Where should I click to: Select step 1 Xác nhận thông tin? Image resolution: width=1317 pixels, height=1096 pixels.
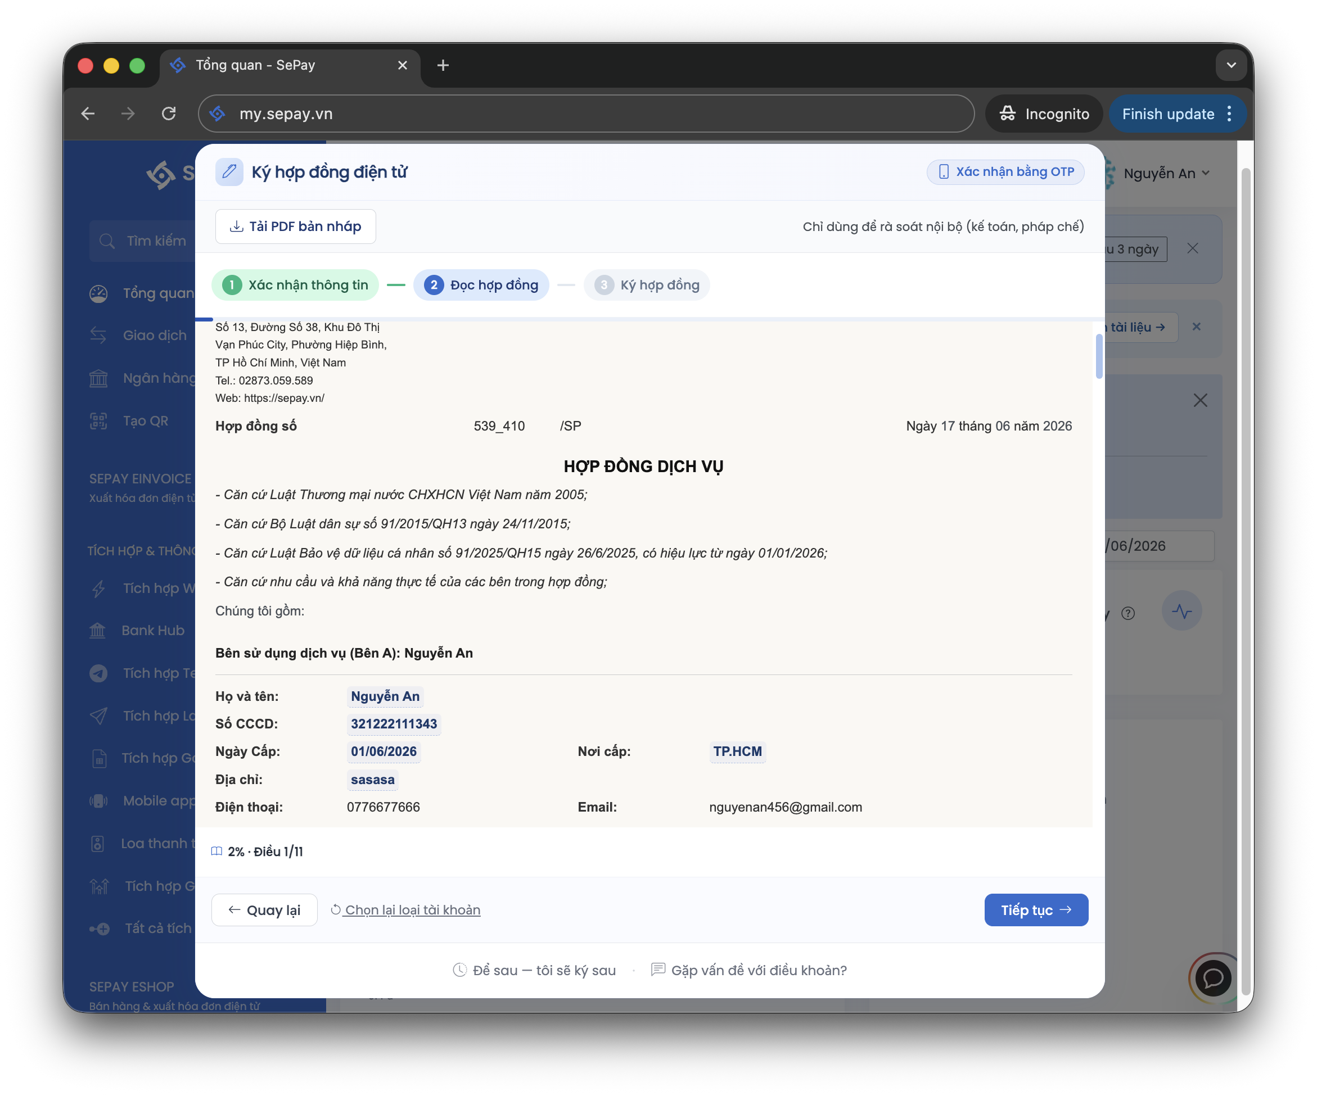[295, 285]
